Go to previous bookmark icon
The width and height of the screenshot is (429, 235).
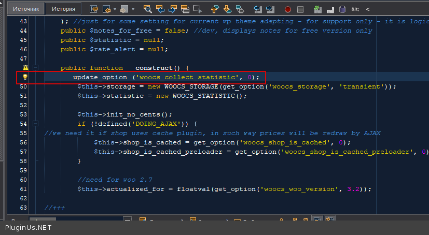[x=215, y=9]
